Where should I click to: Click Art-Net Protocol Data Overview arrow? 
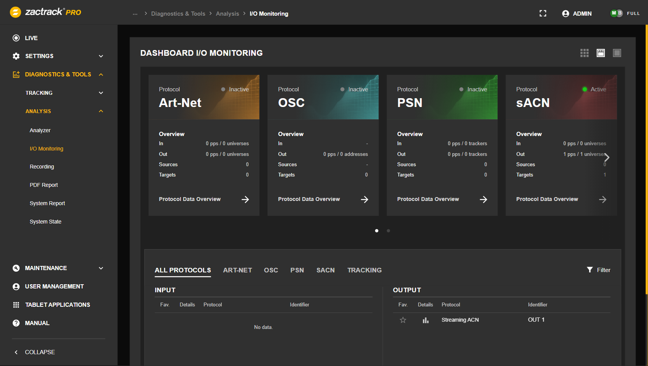(x=245, y=199)
